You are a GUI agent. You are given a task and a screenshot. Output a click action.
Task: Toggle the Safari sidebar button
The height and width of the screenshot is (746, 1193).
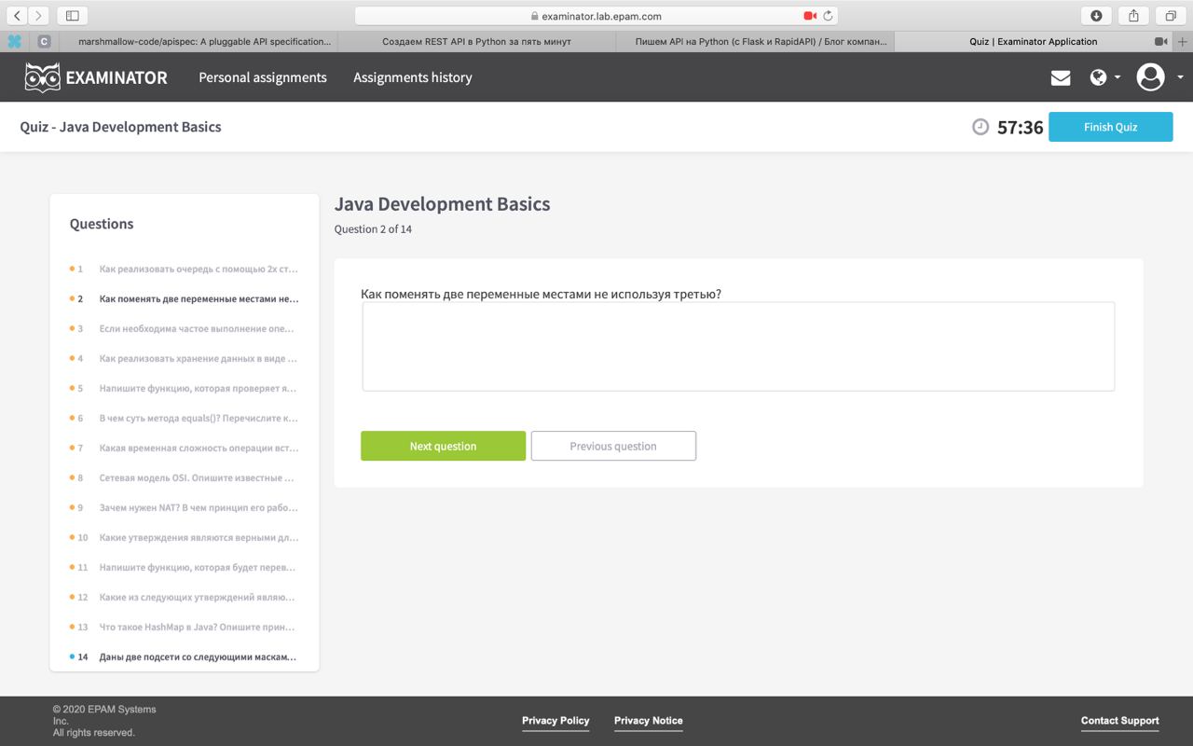pyautogui.click(x=73, y=16)
